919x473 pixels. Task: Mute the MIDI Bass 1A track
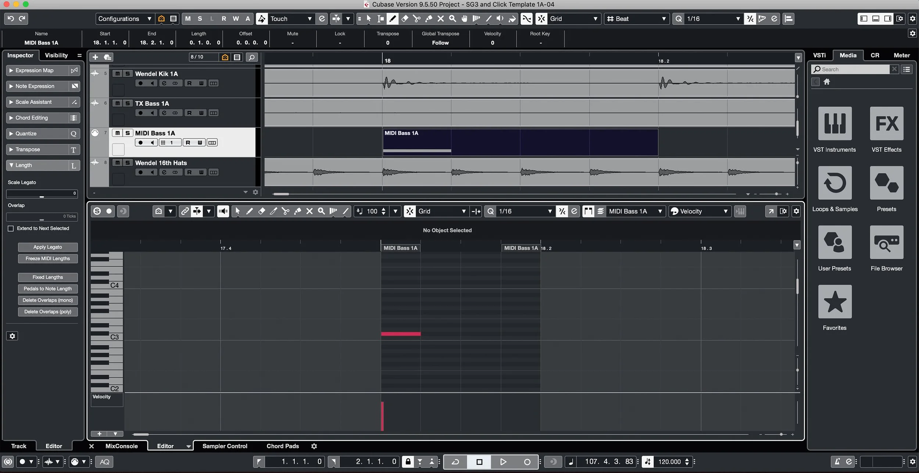[x=117, y=133]
